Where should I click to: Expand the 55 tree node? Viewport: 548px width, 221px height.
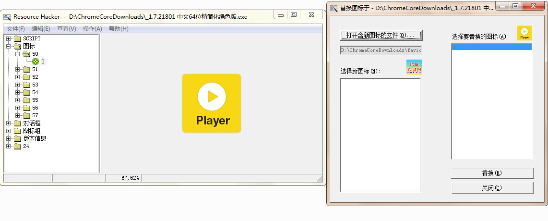click(17, 100)
